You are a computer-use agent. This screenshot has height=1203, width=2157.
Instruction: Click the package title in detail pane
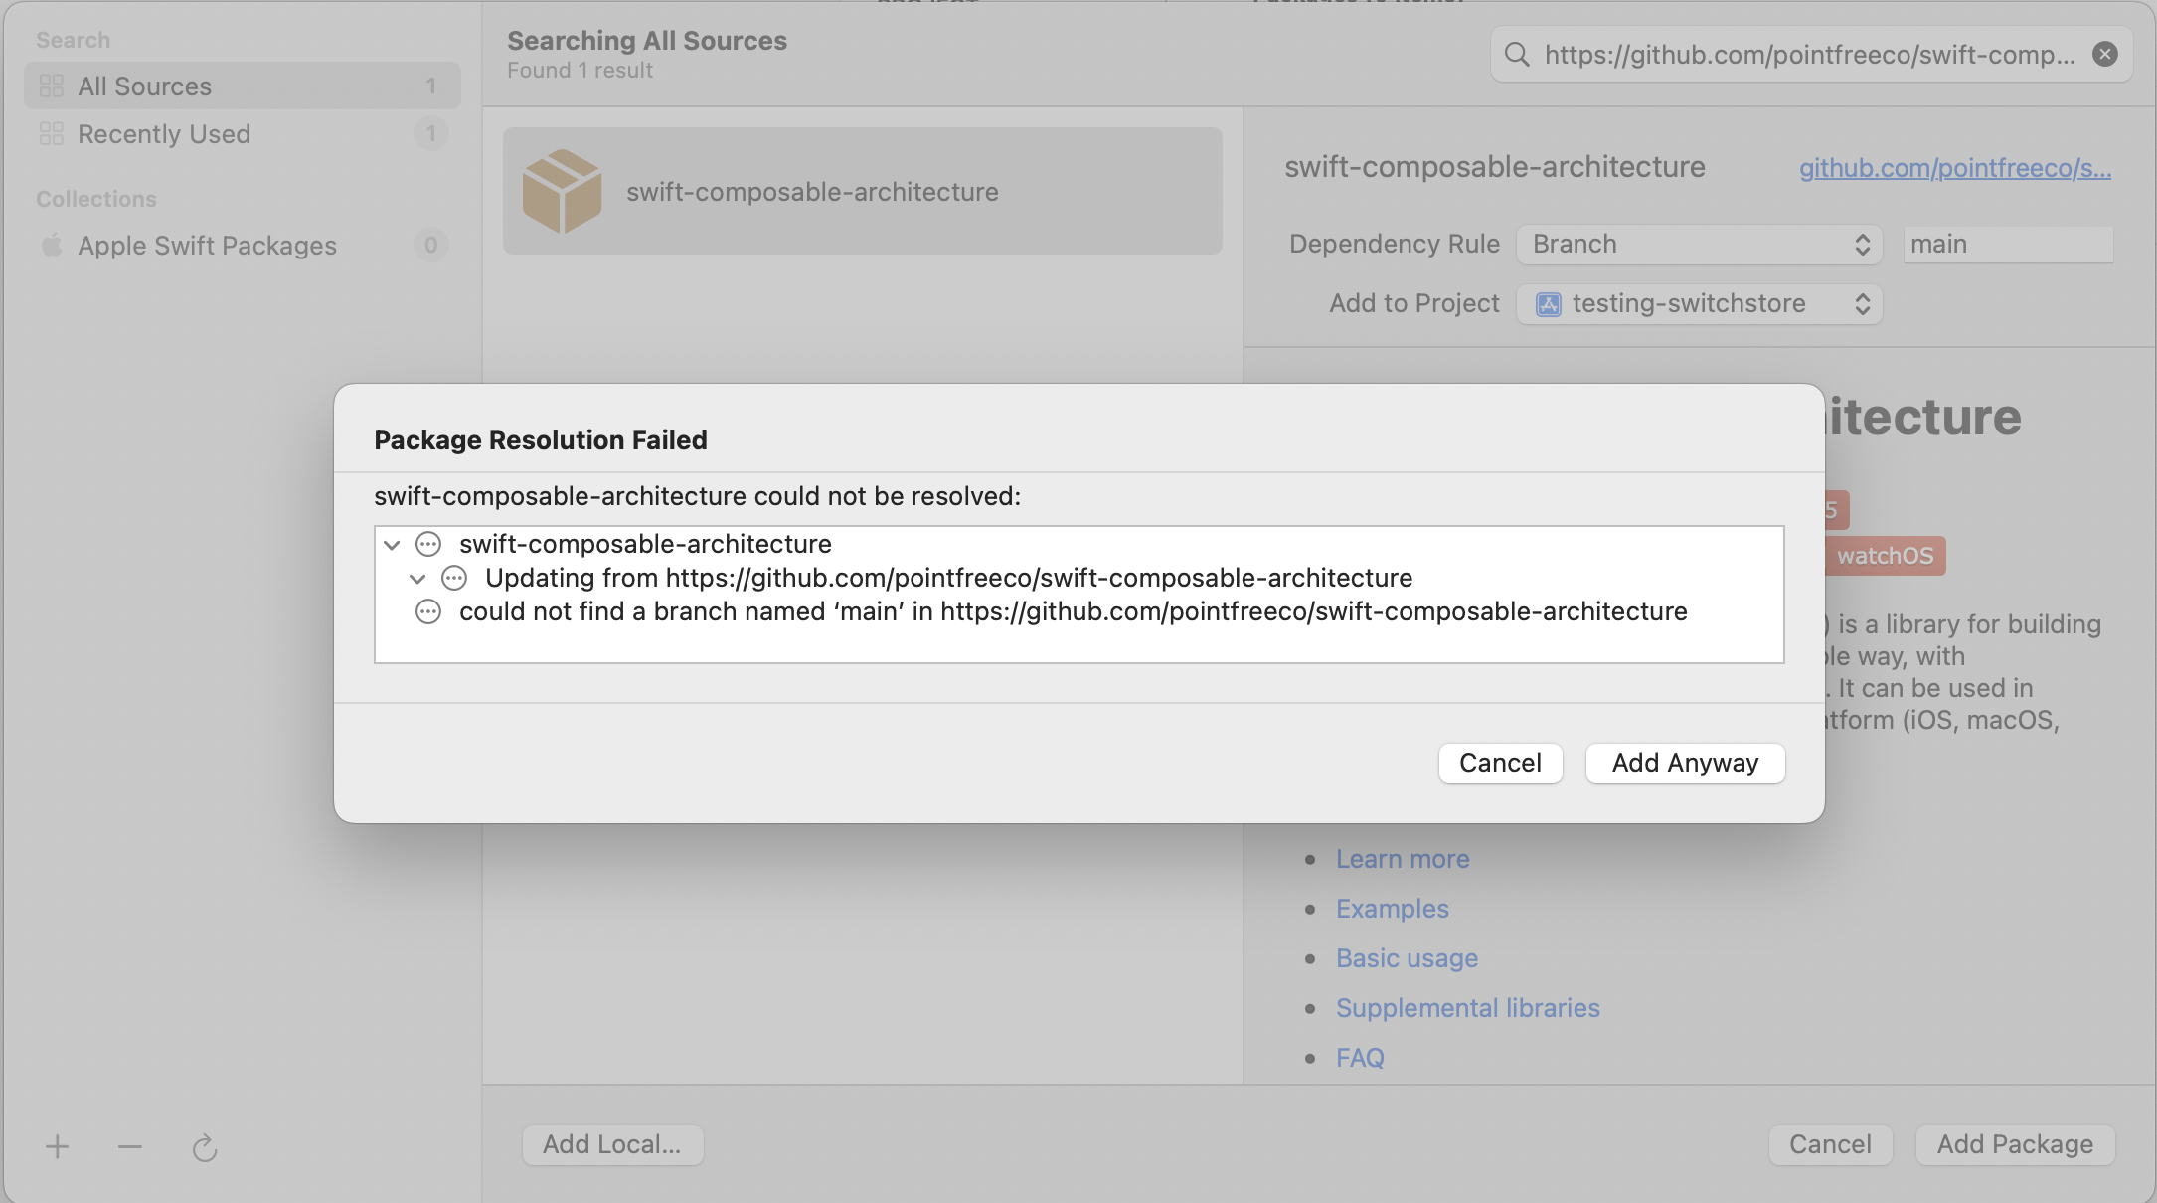coord(1495,167)
